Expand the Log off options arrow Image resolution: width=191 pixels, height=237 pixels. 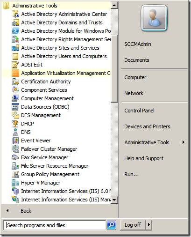(149, 225)
